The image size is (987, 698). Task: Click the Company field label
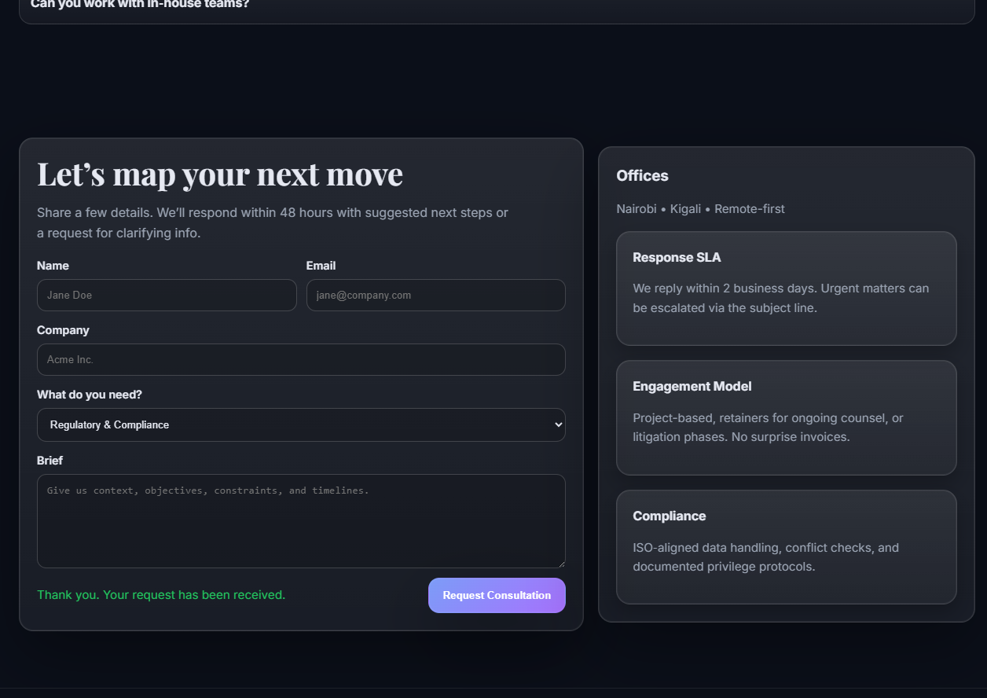click(x=63, y=330)
